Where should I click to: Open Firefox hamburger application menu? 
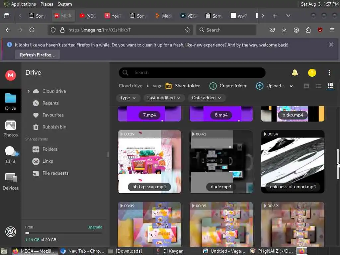[x=332, y=30]
